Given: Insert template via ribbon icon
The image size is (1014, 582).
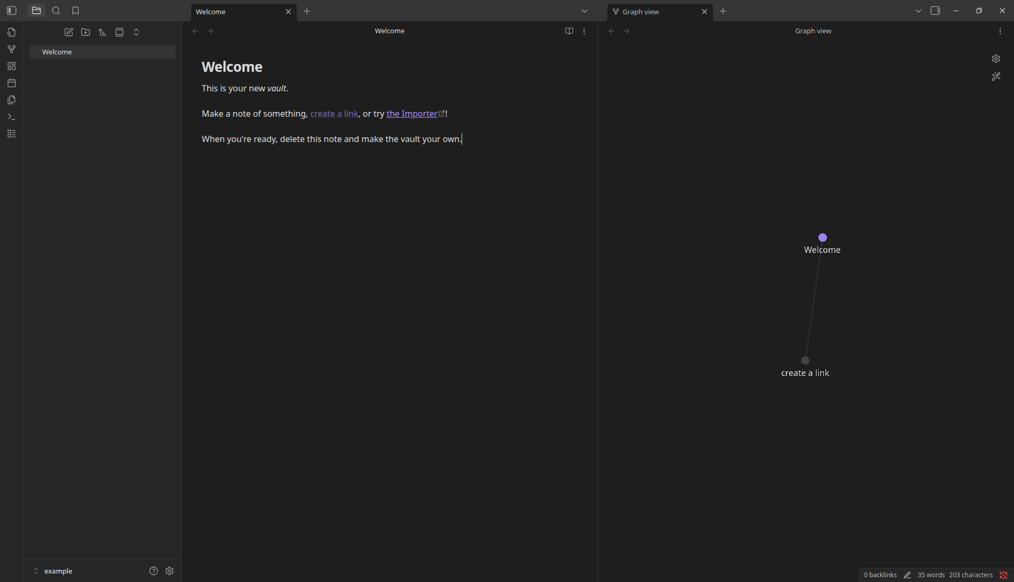Looking at the screenshot, I should [x=11, y=100].
